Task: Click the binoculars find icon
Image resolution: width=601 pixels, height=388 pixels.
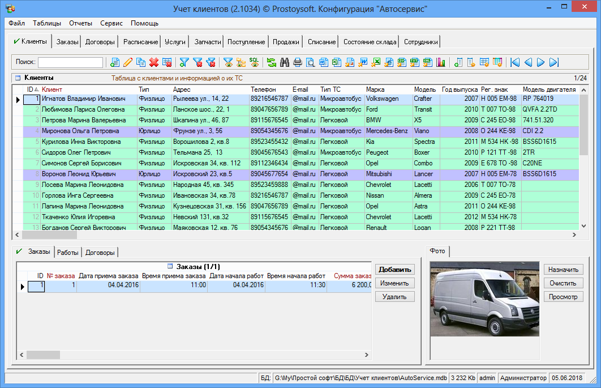Action: pos(285,62)
